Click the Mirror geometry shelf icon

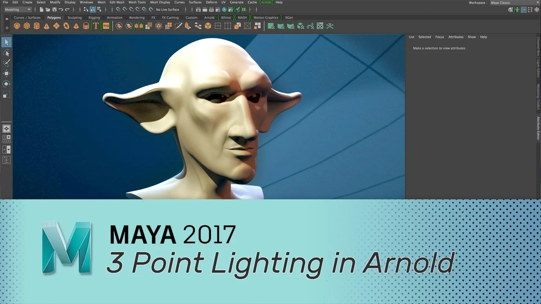(139, 26)
